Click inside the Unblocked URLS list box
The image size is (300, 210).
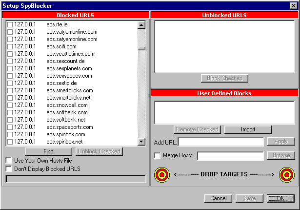click(224, 46)
